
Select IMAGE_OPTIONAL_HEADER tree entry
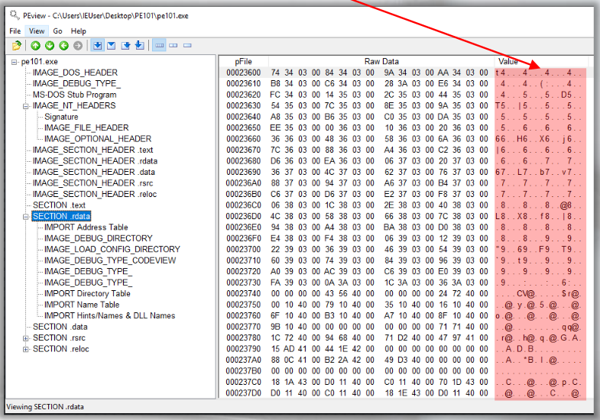tap(98, 139)
